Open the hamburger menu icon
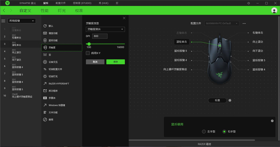This screenshot has width=280, height=147. [3, 21]
